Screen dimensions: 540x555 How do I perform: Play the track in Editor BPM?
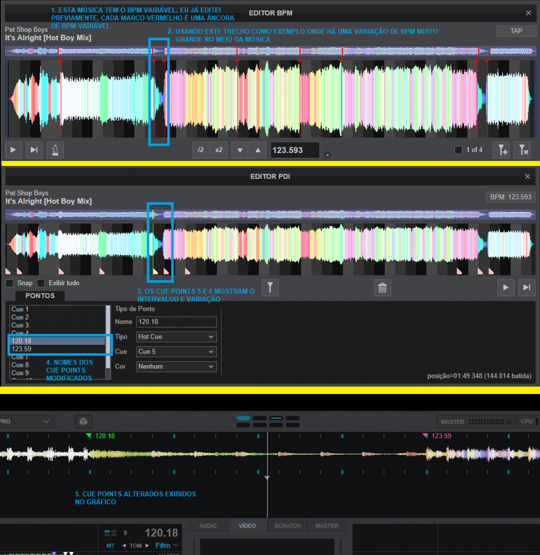tap(13, 150)
